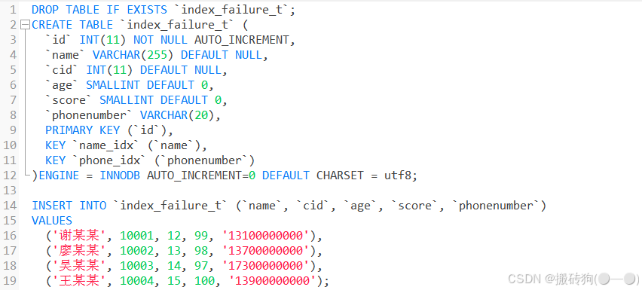Click the utf8 value on line 12

pyautogui.click(x=398, y=175)
